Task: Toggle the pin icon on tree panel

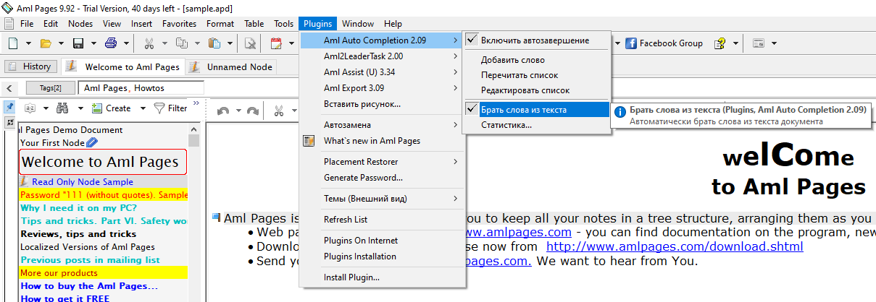Action: [x=10, y=107]
